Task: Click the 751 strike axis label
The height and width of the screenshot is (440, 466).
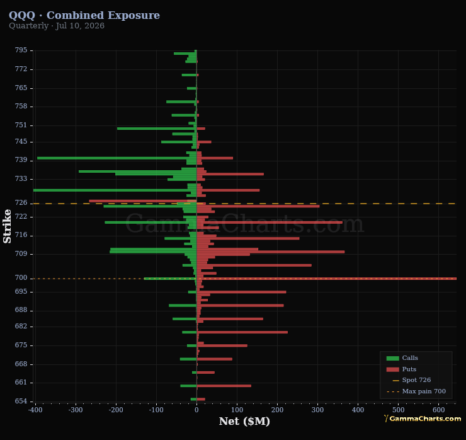Action: point(21,125)
